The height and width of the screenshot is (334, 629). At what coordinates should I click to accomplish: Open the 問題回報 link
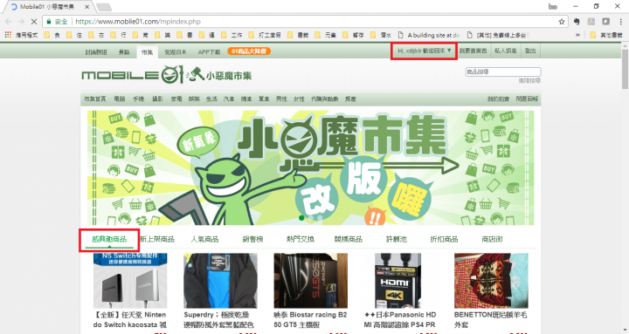coord(527,99)
